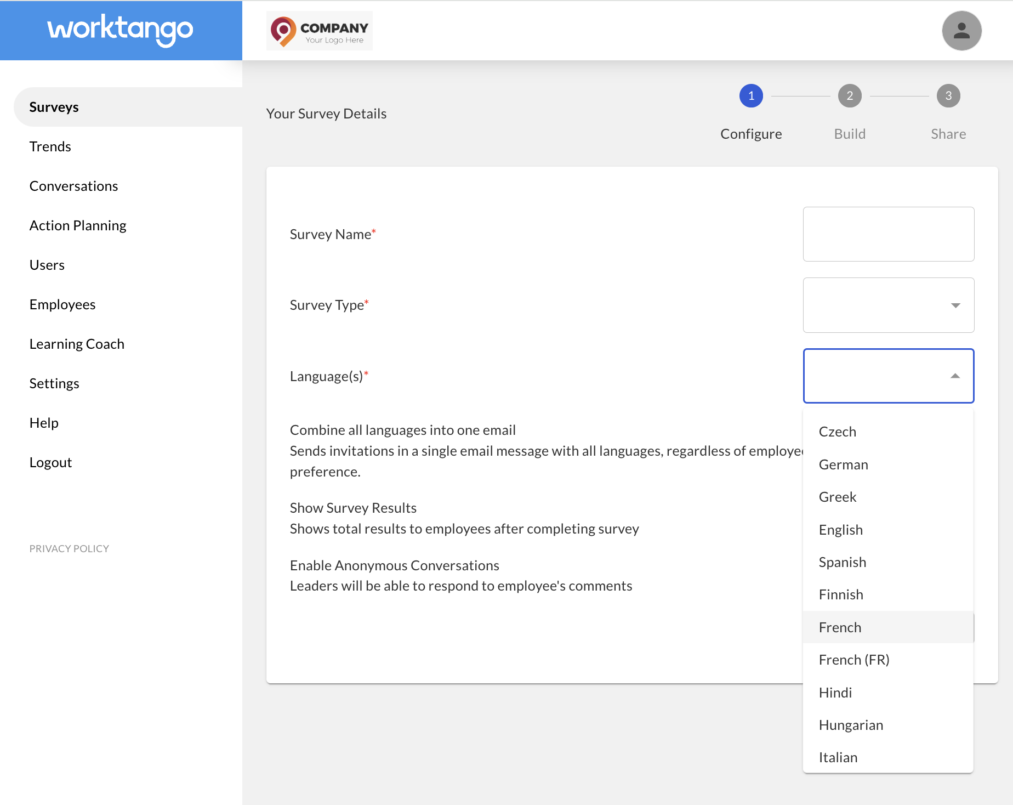Open Settings in the sidebar

[x=54, y=383]
